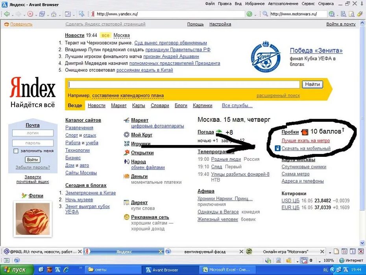Viewport: 366px width, 275px height.
Task: Open the Автозаполнение menu
Action: click(x=283, y=4)
